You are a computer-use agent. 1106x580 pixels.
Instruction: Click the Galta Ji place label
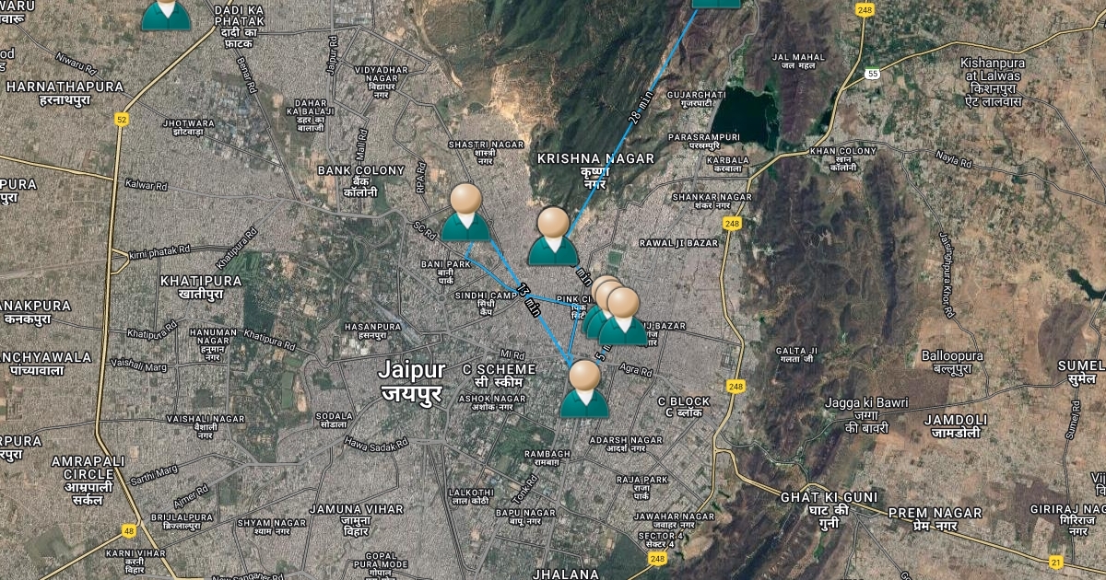coord(796,355)
